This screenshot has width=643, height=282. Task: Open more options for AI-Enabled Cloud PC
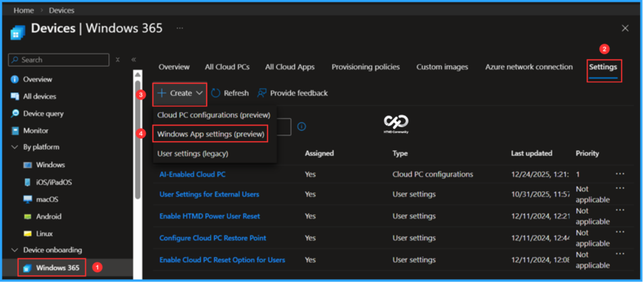[620, 174]
